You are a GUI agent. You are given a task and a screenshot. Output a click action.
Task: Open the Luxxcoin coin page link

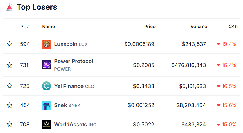66,44
